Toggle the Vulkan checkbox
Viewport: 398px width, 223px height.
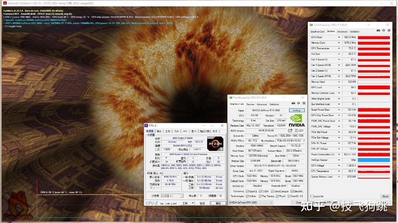[247, 196]
